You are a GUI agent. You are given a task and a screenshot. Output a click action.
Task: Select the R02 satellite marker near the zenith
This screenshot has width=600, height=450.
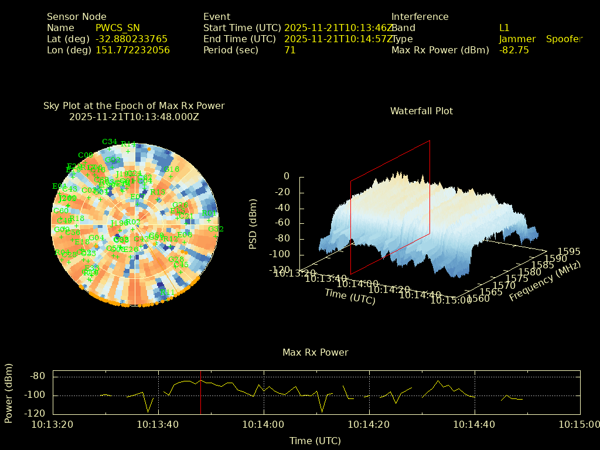click(x=132, y=229)
